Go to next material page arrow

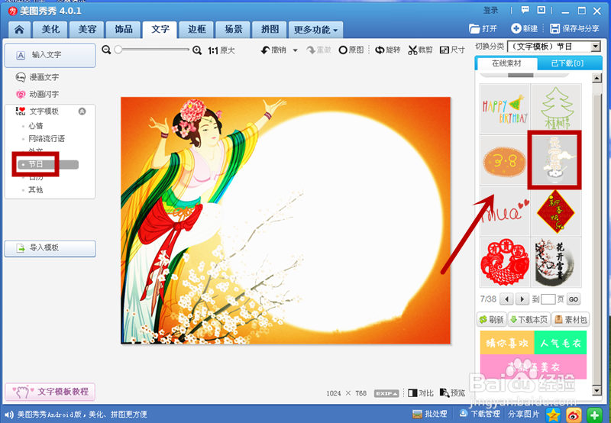pos(522,299)
